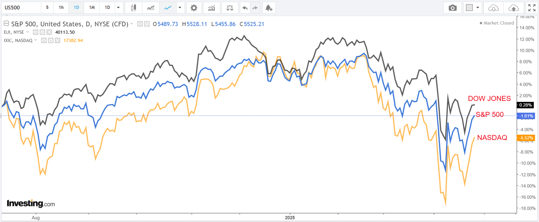Screen dimensions: 539x222
Task: Open chart properties gear in top toolbar
Action: [194, 8]
